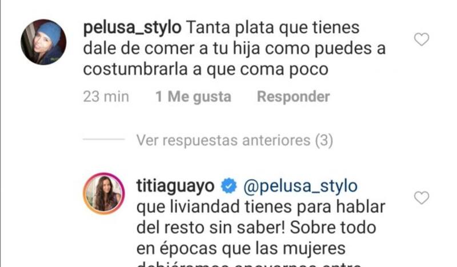Expand Ver respuestas anteriores (3)
The image size is (457, 267).
pyautogui.click(x=235, y=140)
